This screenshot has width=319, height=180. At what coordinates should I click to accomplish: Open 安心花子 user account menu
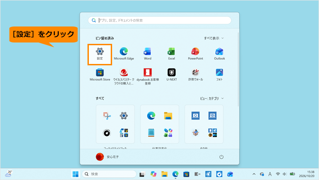coord(107,157)
